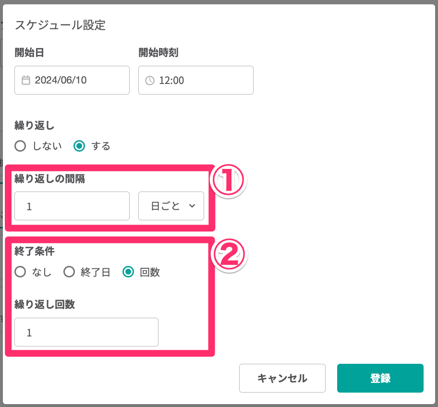Select the しない repeat option

(20, 146)
